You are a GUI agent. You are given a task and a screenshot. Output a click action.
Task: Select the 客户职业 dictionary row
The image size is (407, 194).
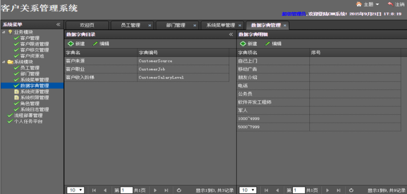147,69
